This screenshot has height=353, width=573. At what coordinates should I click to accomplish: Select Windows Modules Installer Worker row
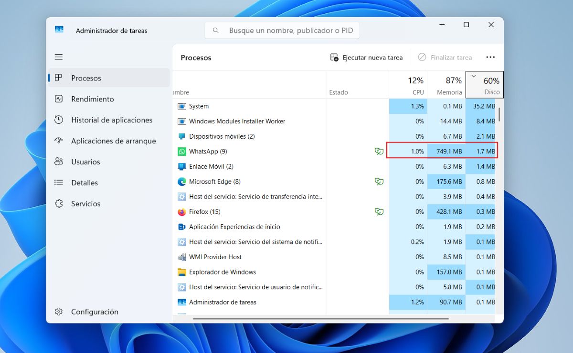pos(334,121)
